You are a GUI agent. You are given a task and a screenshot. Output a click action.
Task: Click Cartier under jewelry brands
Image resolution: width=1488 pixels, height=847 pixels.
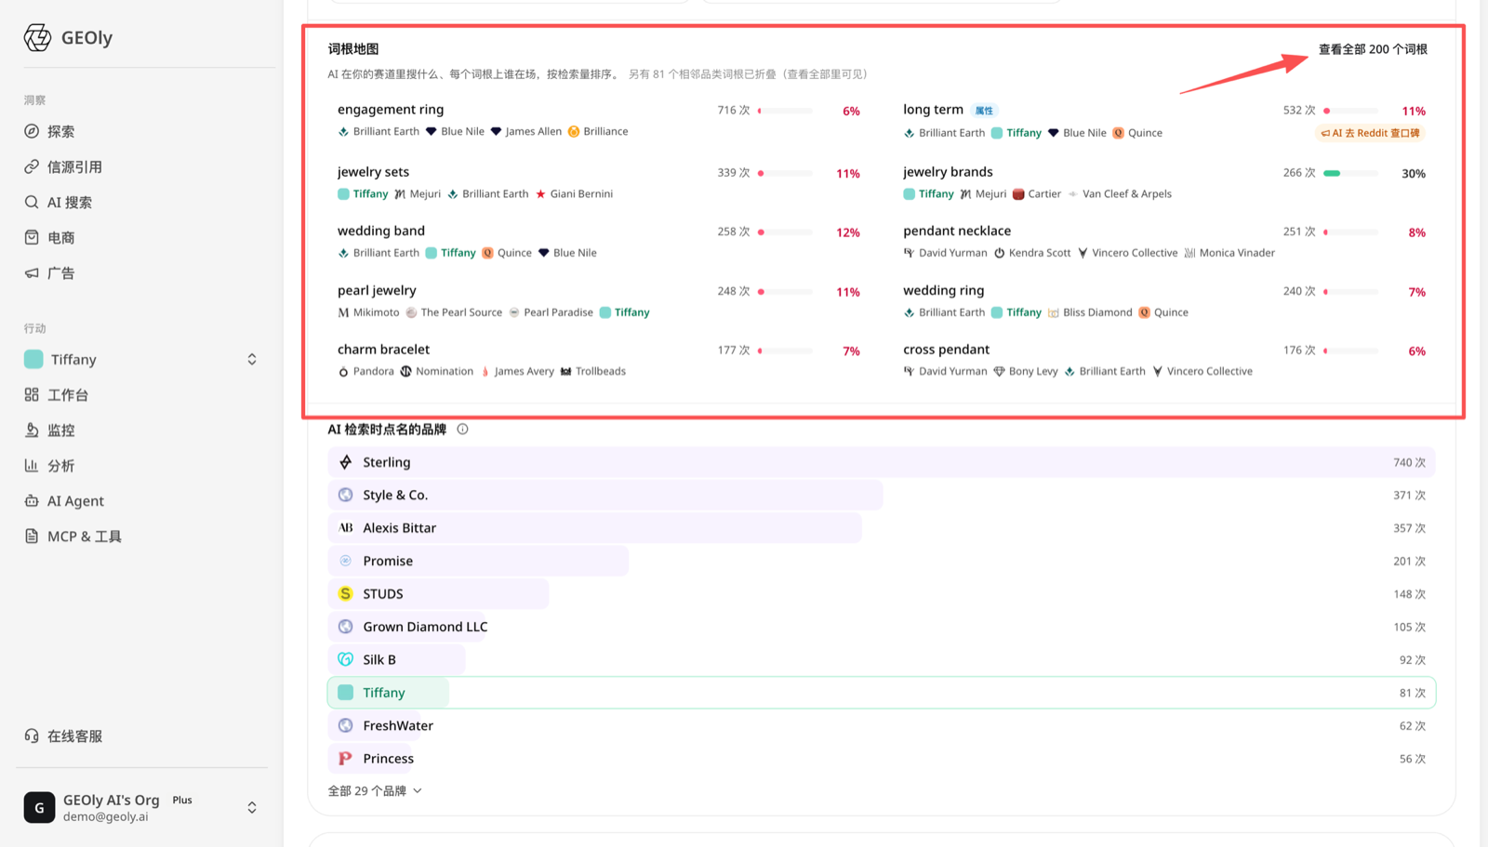[x=1036, y=194]
